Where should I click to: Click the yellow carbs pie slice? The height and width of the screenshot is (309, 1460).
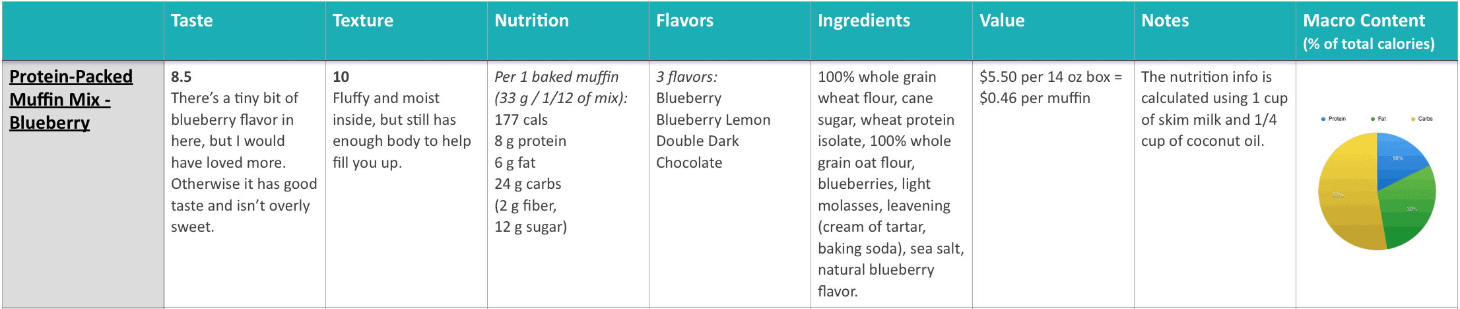tap(1346, 195)
